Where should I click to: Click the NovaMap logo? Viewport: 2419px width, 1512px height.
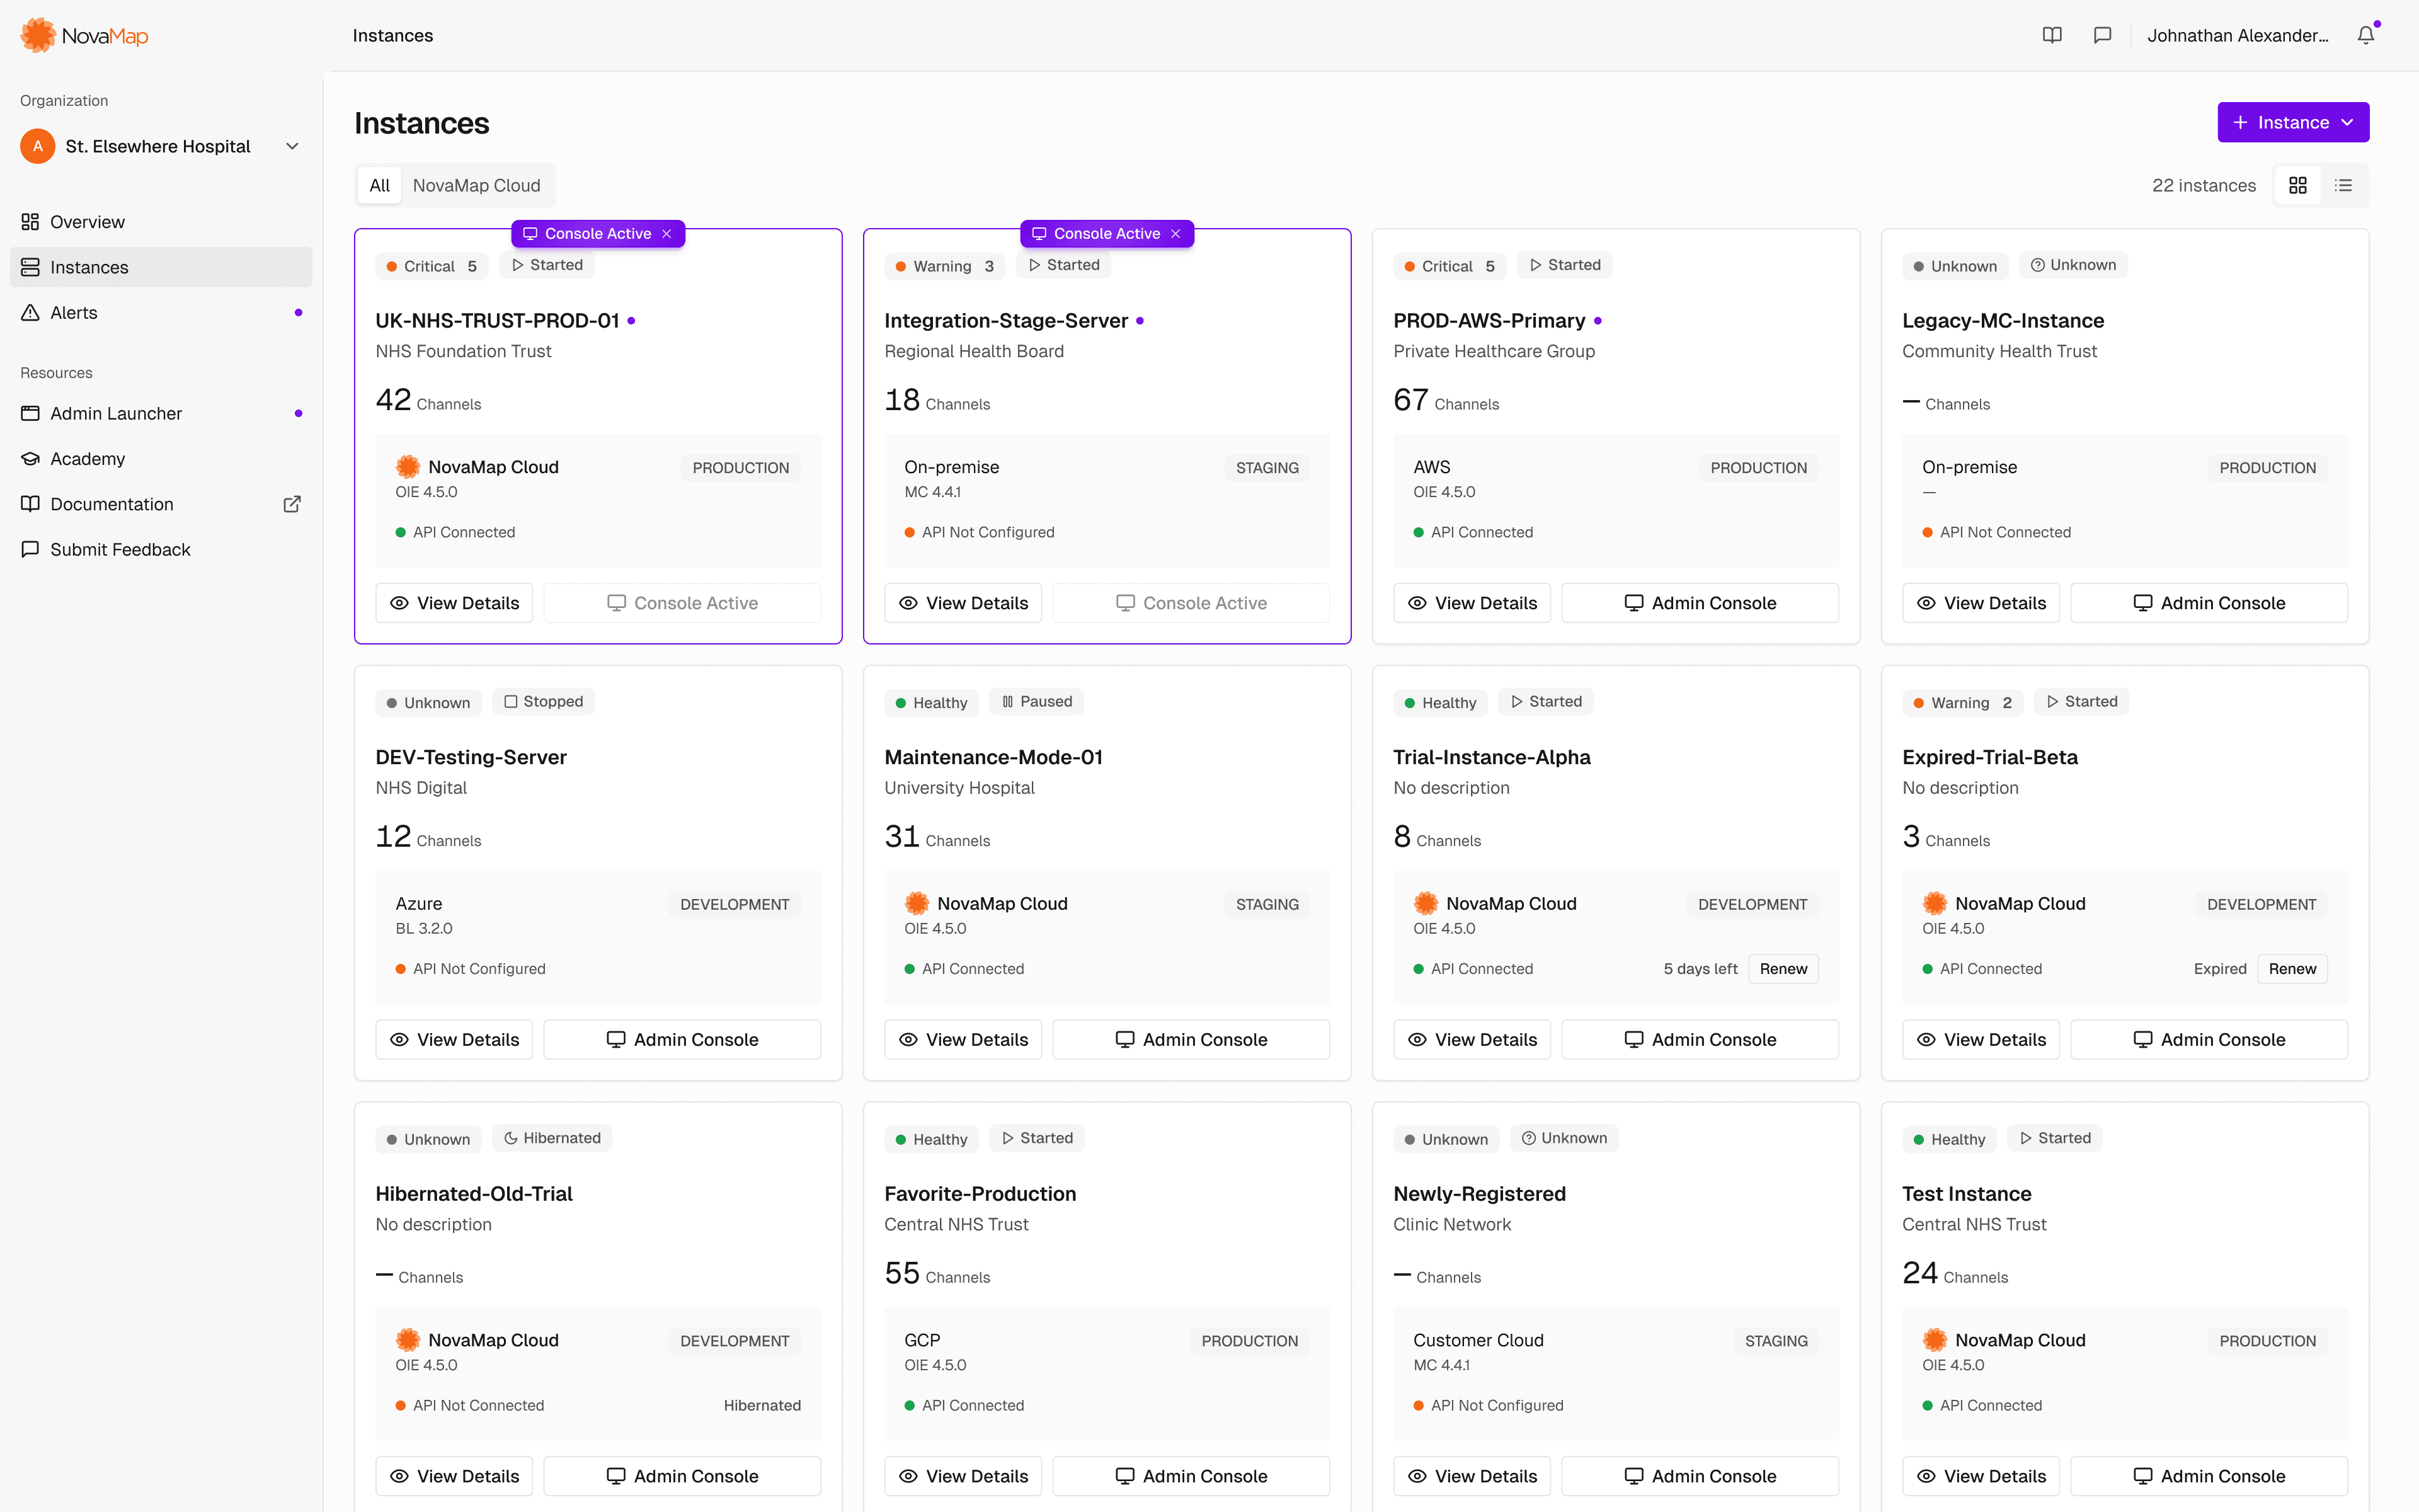coord(84,36)
